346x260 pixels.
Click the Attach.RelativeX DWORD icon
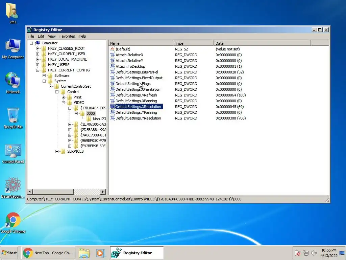[112, 55]
